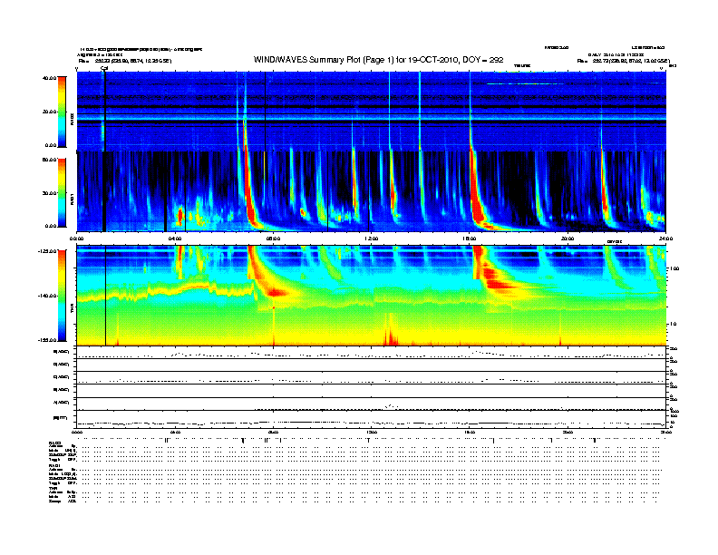The width and height of the screenshot is (718, 555).
Task: Click the -155.00 color bar label
Action: pos(48,340)
